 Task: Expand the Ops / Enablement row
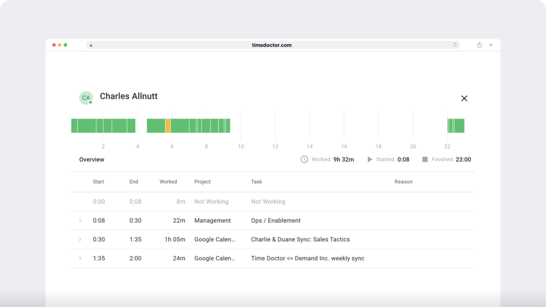pos(80,221)
